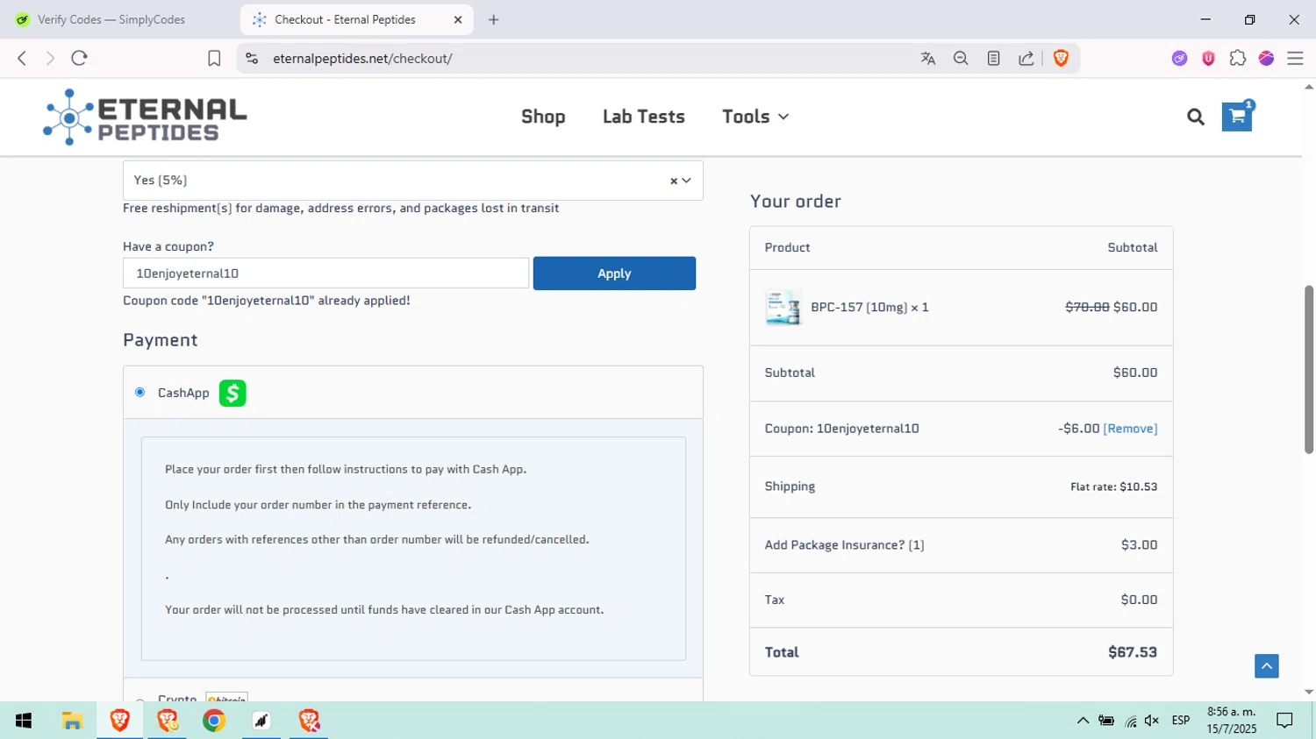Open the Shop menu item

point(543,117)
